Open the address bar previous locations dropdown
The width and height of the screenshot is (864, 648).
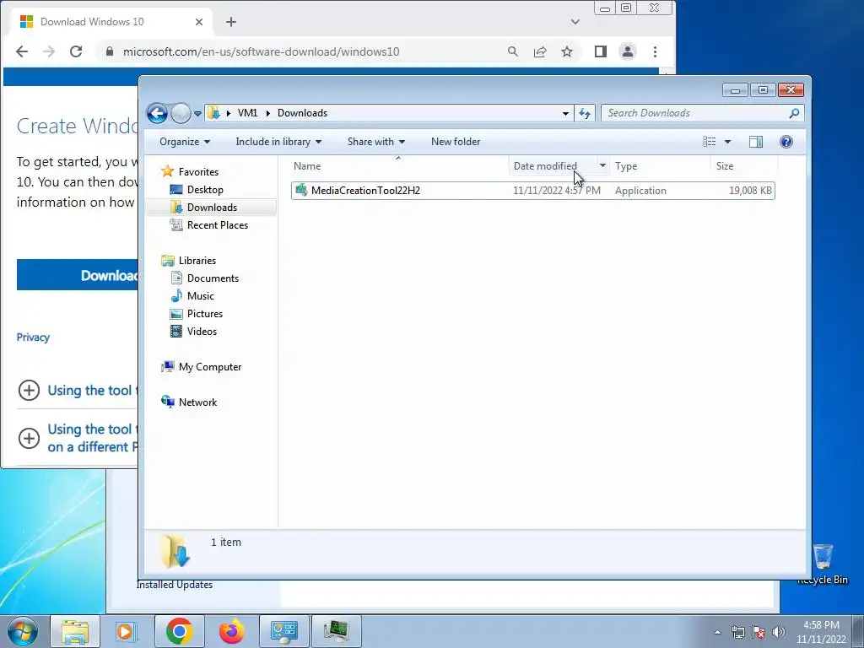pos(565,114)
